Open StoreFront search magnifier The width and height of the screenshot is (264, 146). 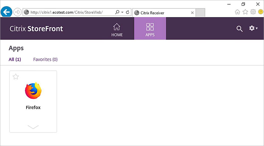(239, 29)
